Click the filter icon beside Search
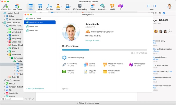The height and width of the screenshot is (105, 176). pos(26,99)
